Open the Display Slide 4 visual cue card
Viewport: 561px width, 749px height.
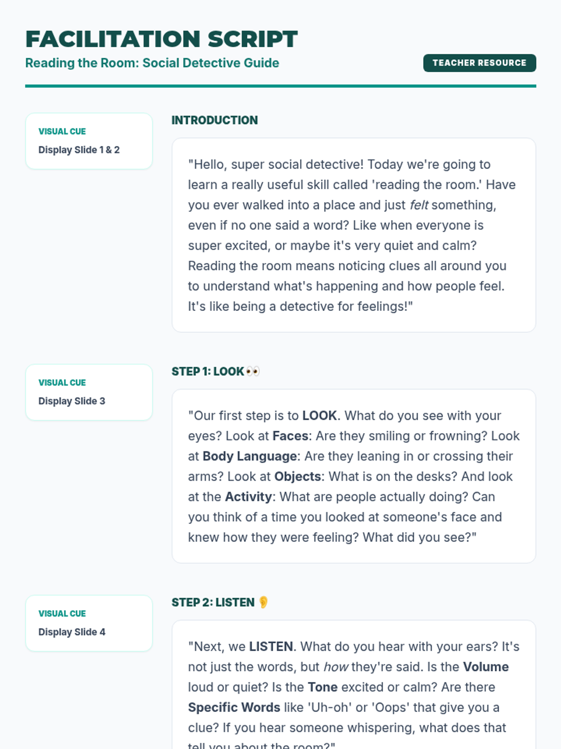(89, 623)
